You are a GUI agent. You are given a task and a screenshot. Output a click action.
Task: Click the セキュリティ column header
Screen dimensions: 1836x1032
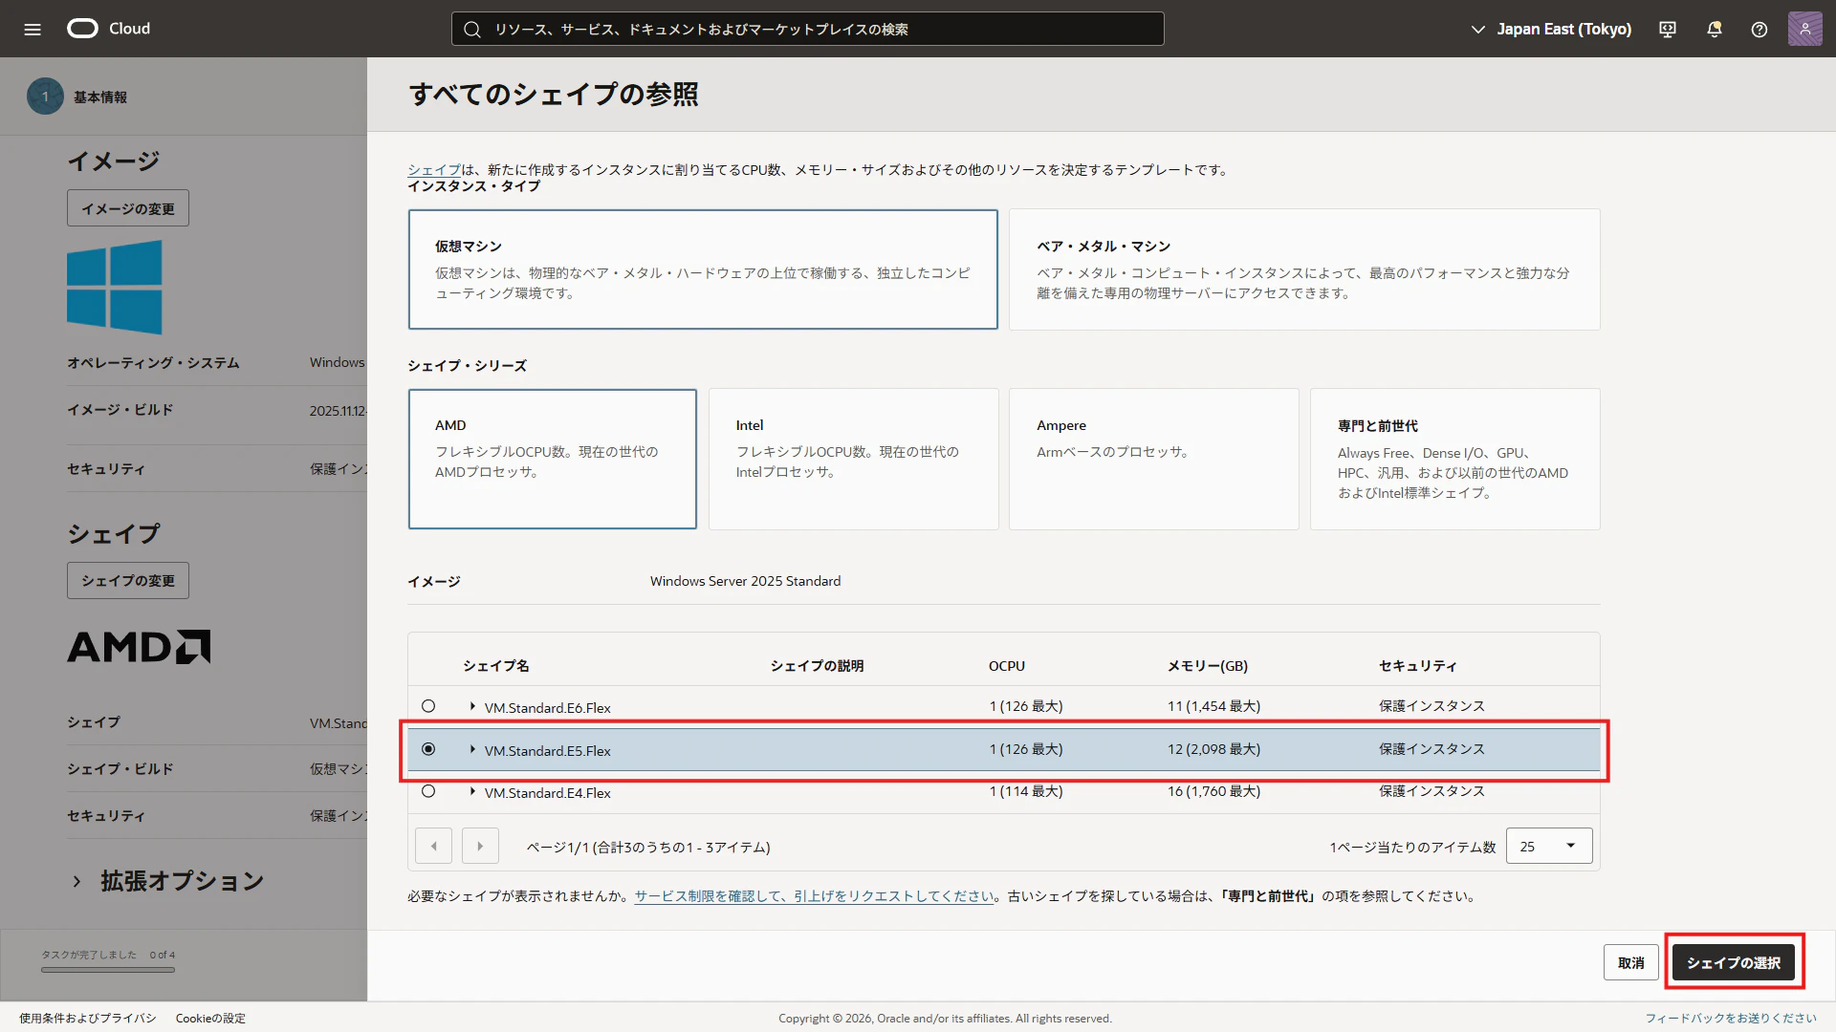click(x=1418, y=666)
